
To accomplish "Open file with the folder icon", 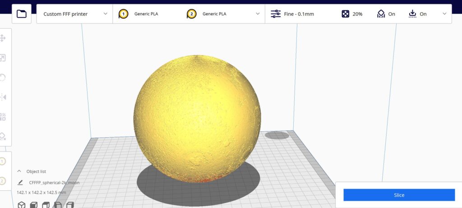I will (x=22, y=14).
